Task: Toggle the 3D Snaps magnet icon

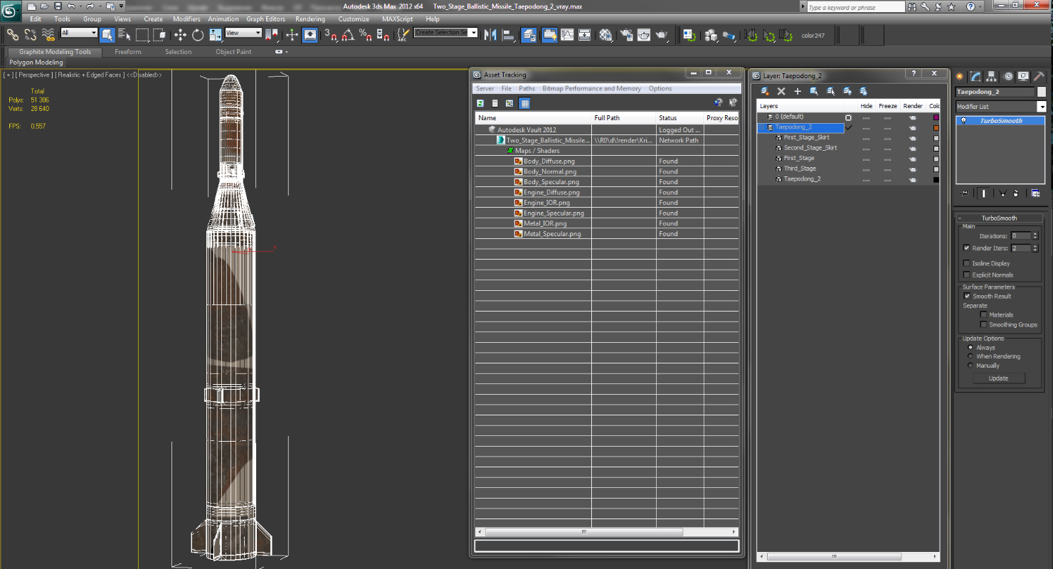Action: coord(331,34)
